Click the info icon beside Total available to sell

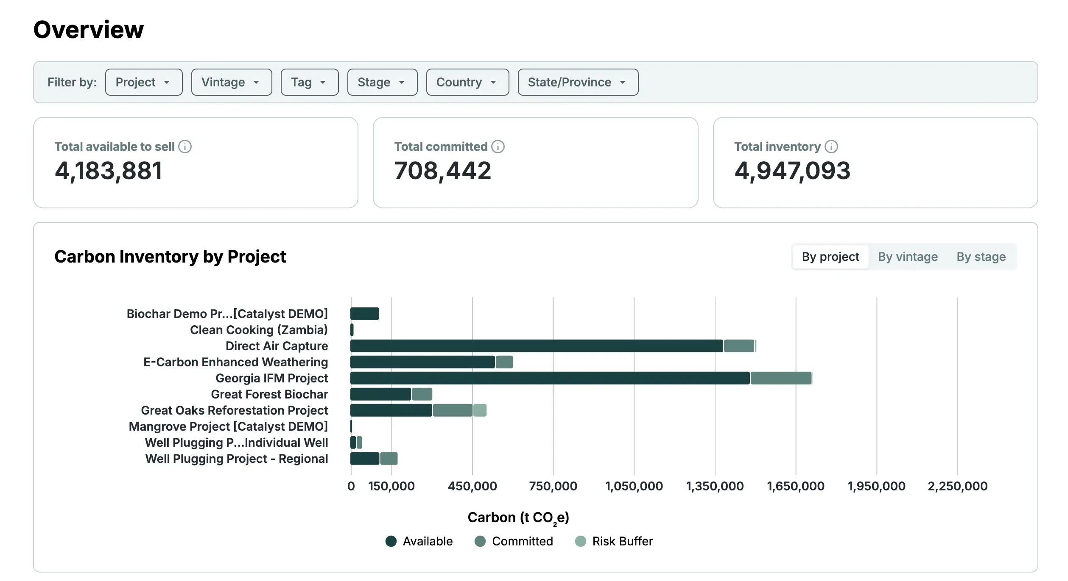point(185,147)
